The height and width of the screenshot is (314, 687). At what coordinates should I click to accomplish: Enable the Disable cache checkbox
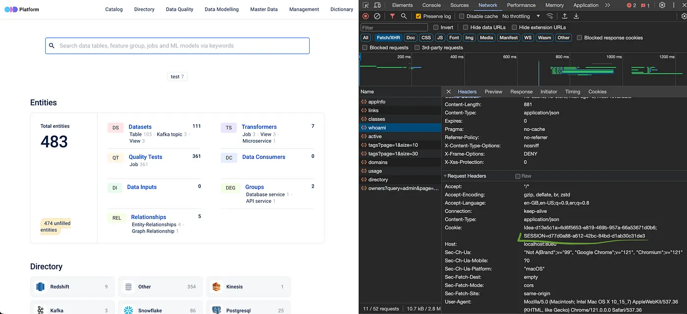(x=461, y=16)
